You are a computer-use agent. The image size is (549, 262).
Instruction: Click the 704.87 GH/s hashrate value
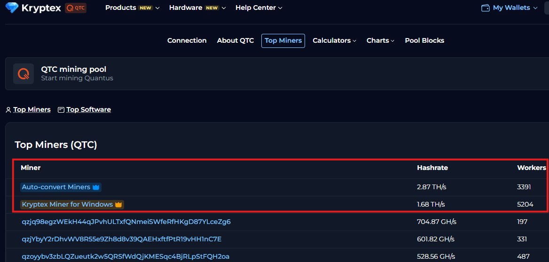437,222
